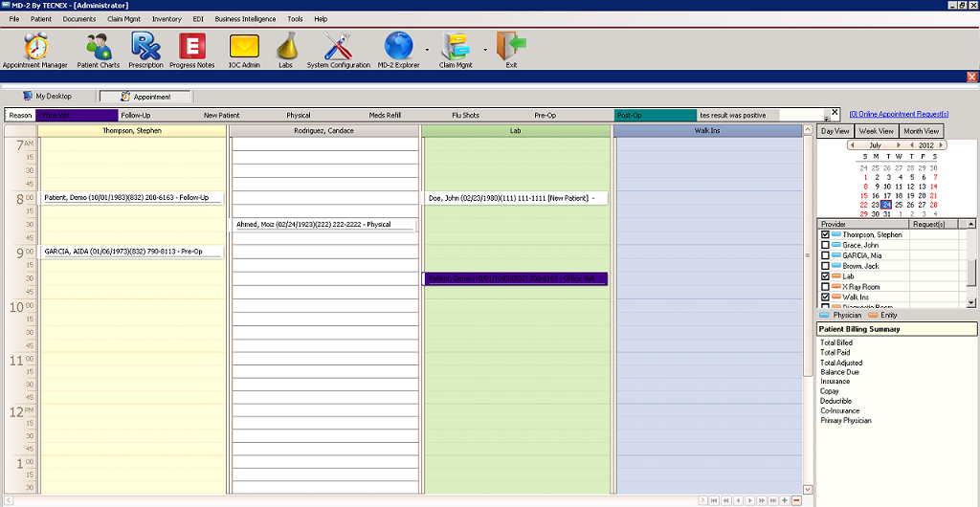Click the Rodriguez, Candace column header
This screenshot has height=507, width=980.
323,131
